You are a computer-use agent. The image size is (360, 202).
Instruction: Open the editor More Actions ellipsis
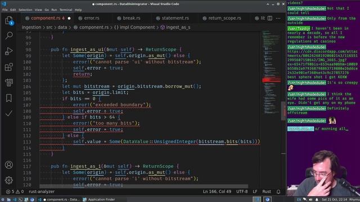(278, 18)
